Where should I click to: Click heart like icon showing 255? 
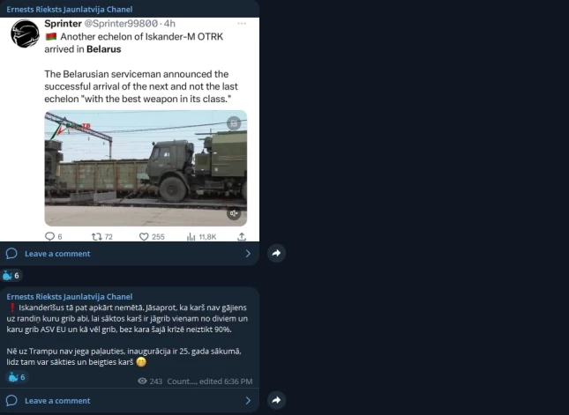(x=144, y=237)
